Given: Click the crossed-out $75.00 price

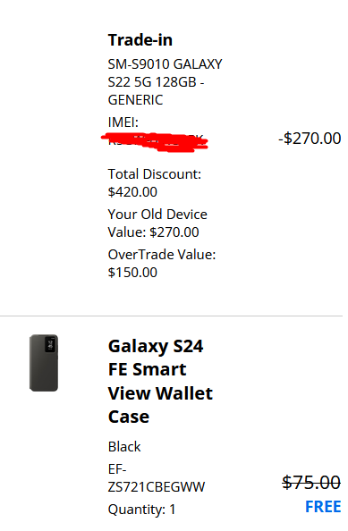Looking at the screenshot, I should click(x=311, y=482).
